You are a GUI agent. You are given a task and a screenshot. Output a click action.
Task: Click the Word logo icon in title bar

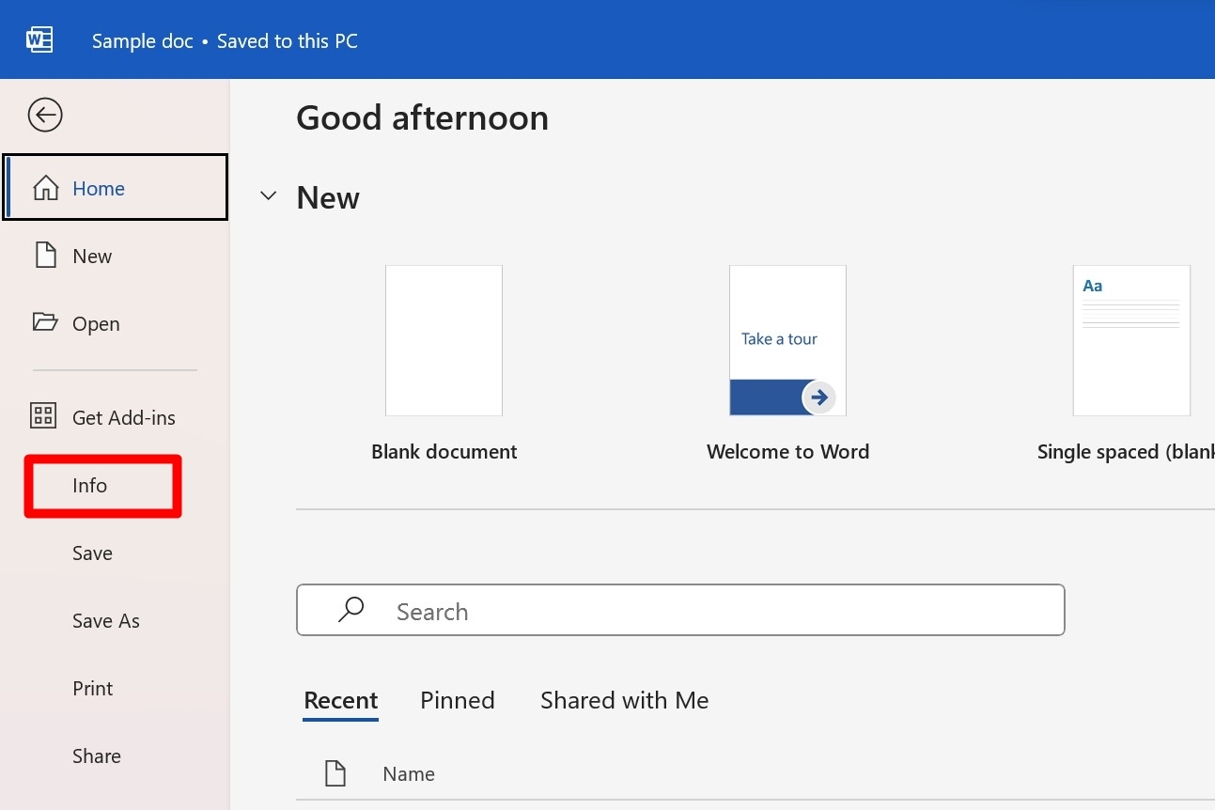point(39,39)
